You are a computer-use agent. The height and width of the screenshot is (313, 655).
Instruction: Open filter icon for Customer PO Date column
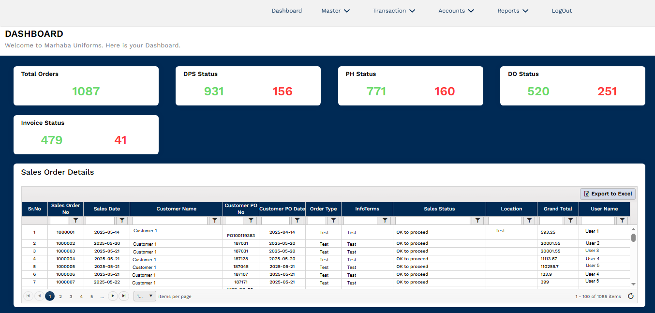pos(298,220)
